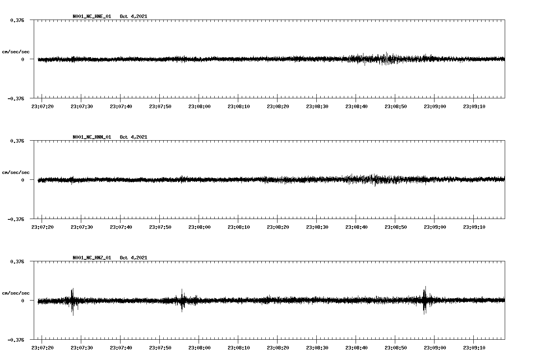Click the 23:07:20 time label under HNN plot

pos(42,227)
